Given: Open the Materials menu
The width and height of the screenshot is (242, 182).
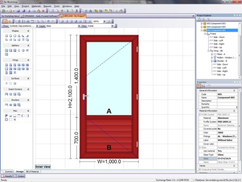Looking at the screenshot, I should click(36, 6).
